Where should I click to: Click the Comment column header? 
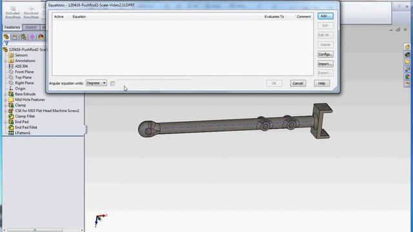[304, 17]
